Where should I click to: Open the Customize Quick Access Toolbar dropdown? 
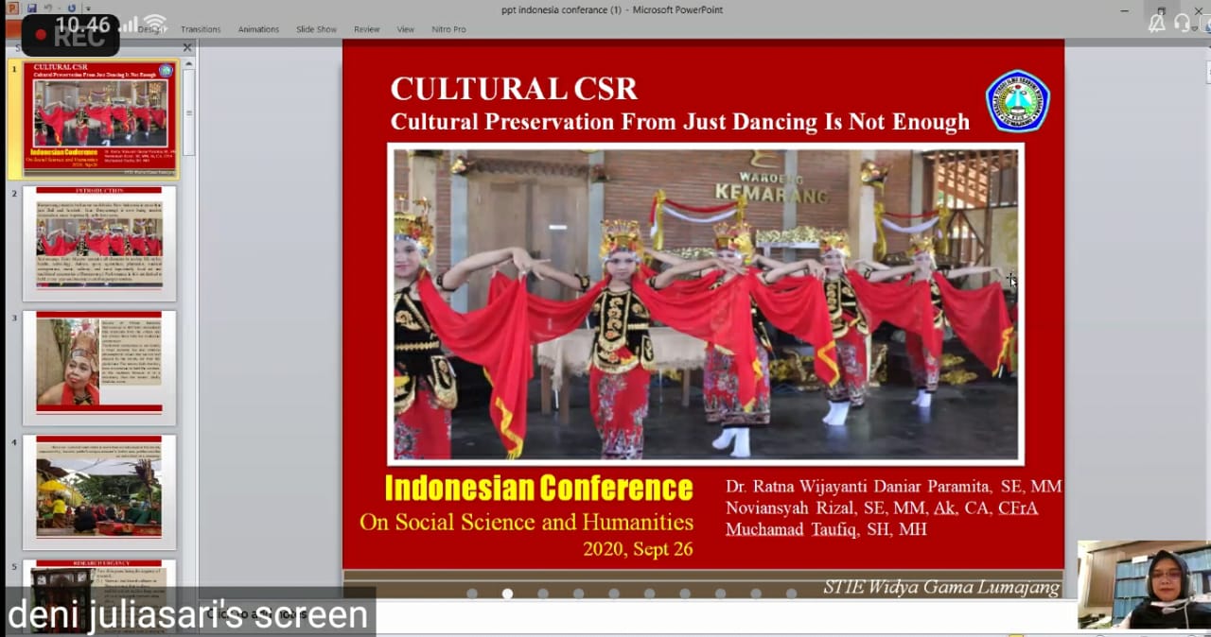[88, 9]
